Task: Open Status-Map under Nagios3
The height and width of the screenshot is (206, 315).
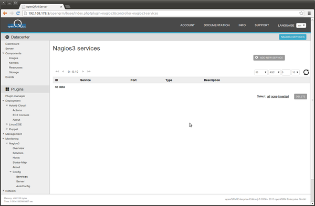Action: [19, 163]
